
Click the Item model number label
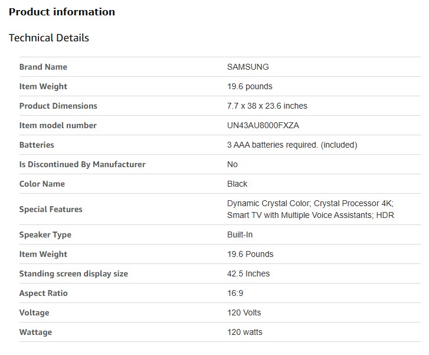[x=58, y=125]
